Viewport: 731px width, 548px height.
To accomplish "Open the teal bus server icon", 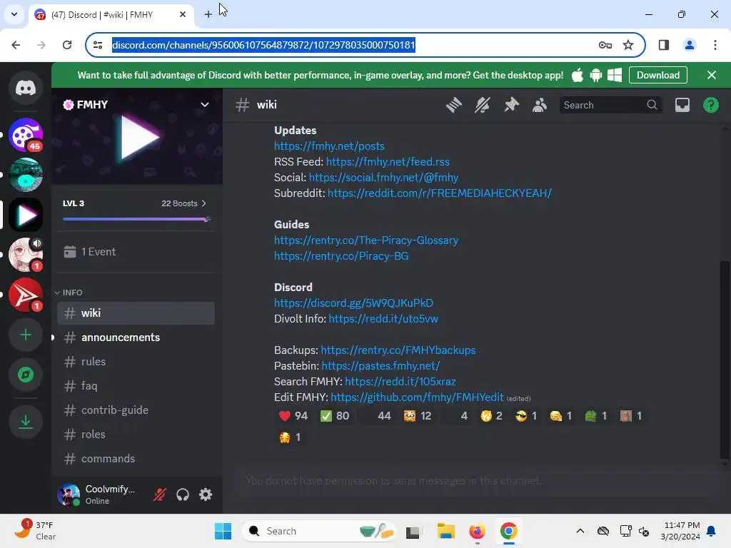I will (x=26, y=175).
